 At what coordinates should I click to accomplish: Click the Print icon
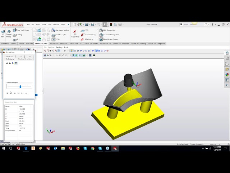tap(93, 25)
